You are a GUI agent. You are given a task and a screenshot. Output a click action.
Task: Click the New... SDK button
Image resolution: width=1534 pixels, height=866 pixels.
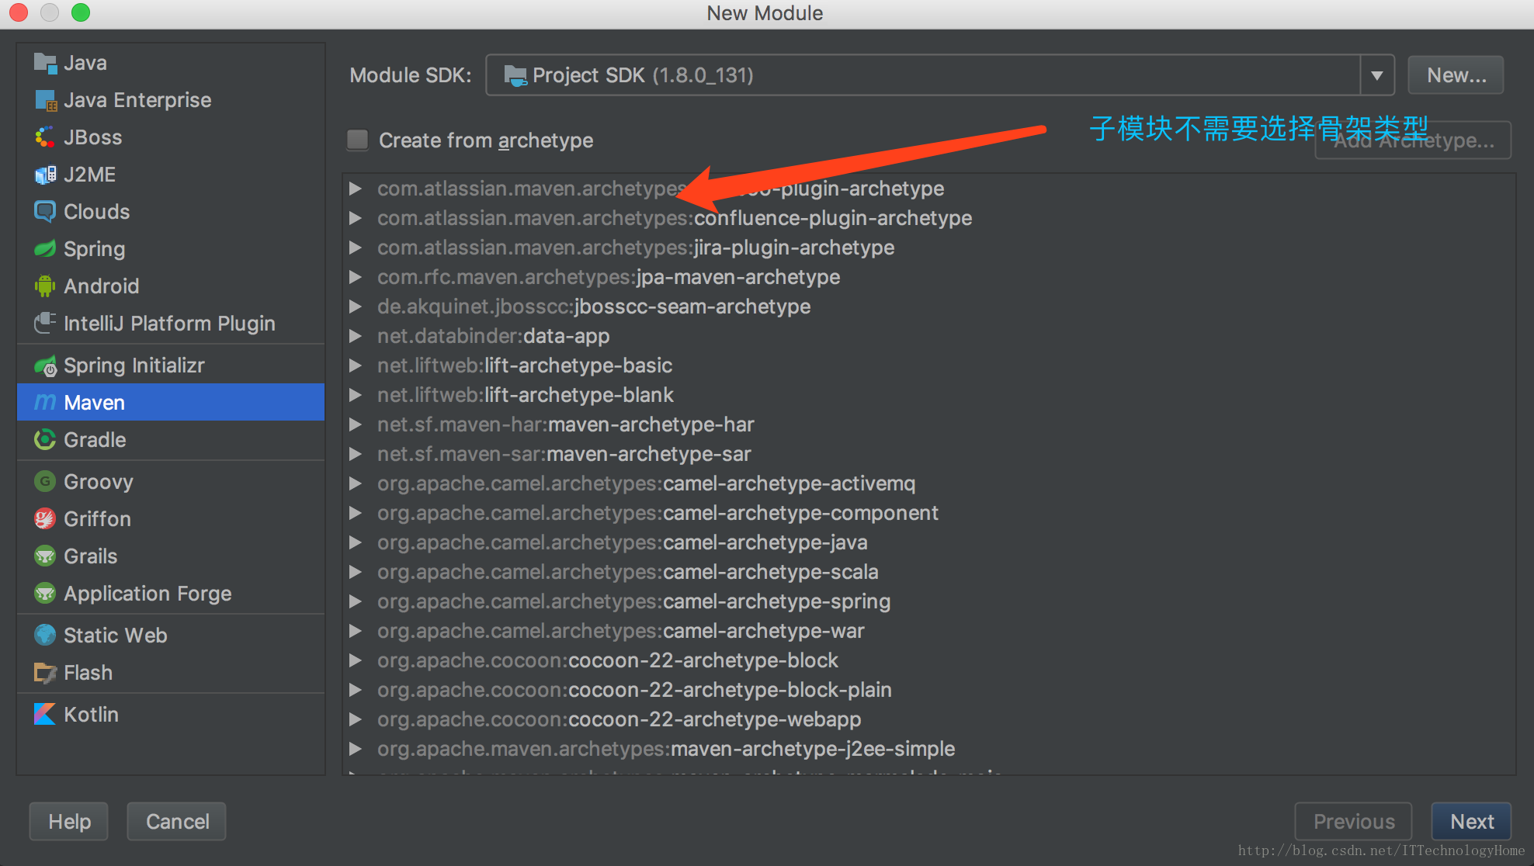tap(1456, 75)
